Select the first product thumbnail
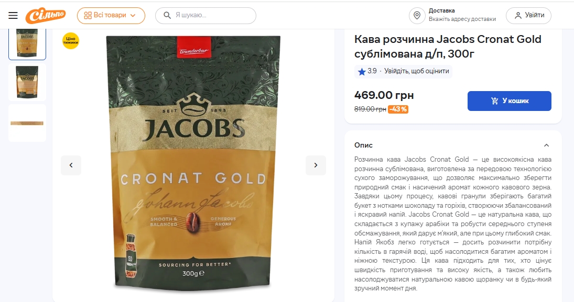 27,44
